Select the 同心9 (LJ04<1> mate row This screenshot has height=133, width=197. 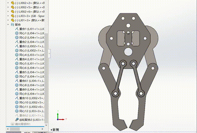point(30,94)
